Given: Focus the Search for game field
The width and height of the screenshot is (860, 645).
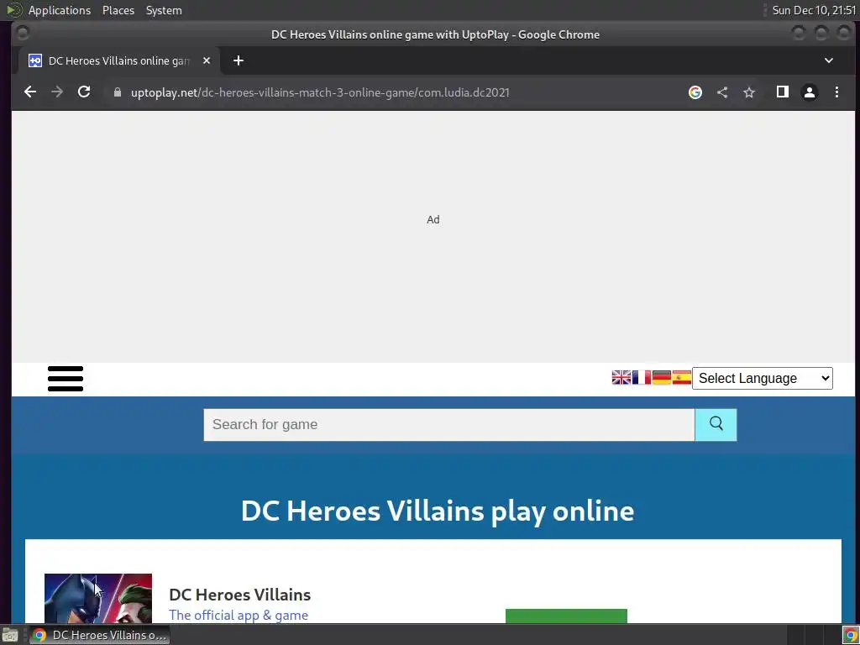Looking at the screenshot, I should tap(449, 424).
